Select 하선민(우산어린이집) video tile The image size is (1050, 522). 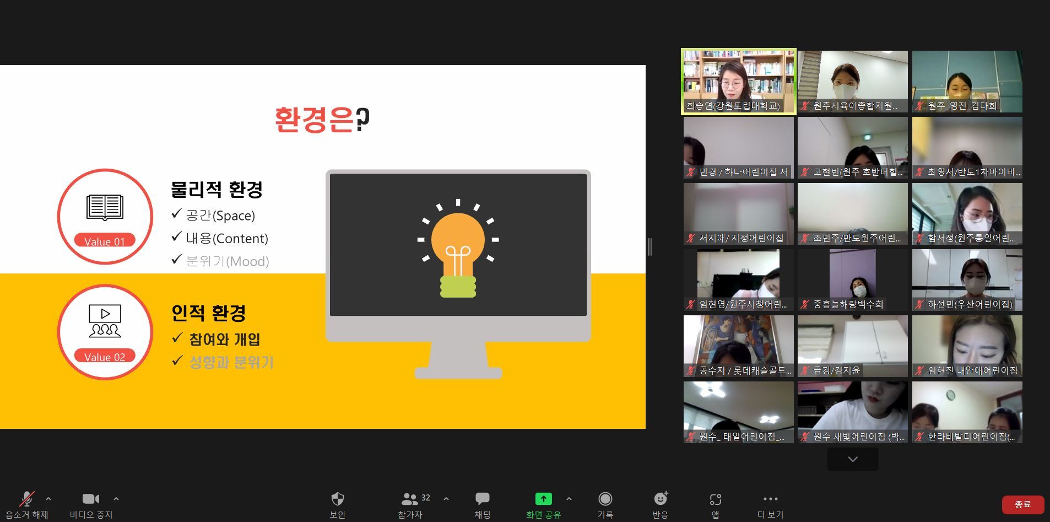pos(967,280)
